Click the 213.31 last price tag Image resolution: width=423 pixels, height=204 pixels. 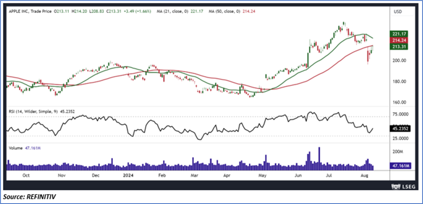(399, 47)
